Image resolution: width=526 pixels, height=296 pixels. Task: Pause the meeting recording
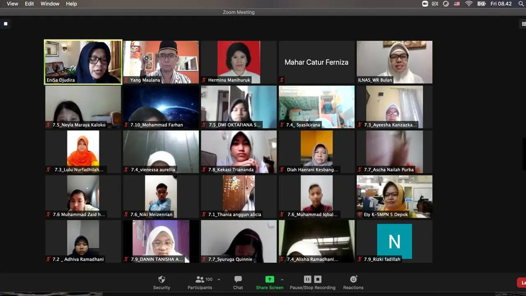[x=307, y=279]
